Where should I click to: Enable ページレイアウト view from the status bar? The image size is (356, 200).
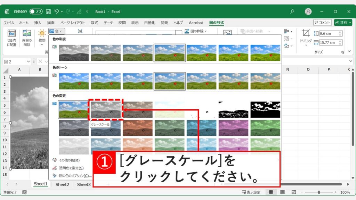tap(283, 192)
